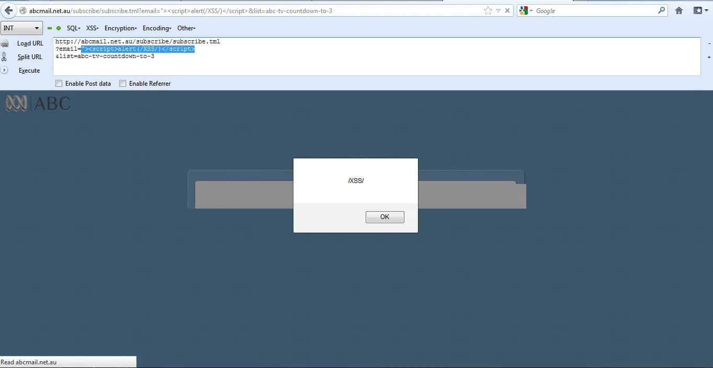
Task: Bookmark this page with the star icon
Action: point(488,10)
